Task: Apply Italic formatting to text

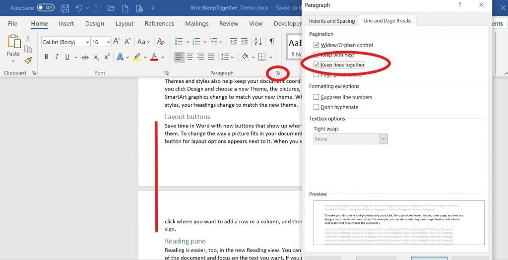Action: point(57,57)
